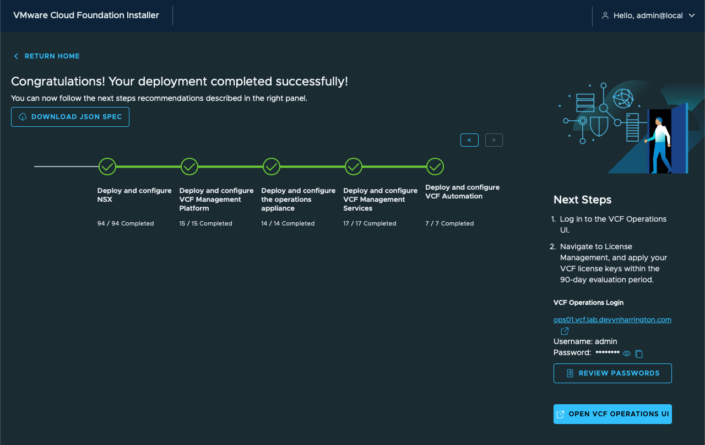Click 'Username: admin' text

[585, 341]
